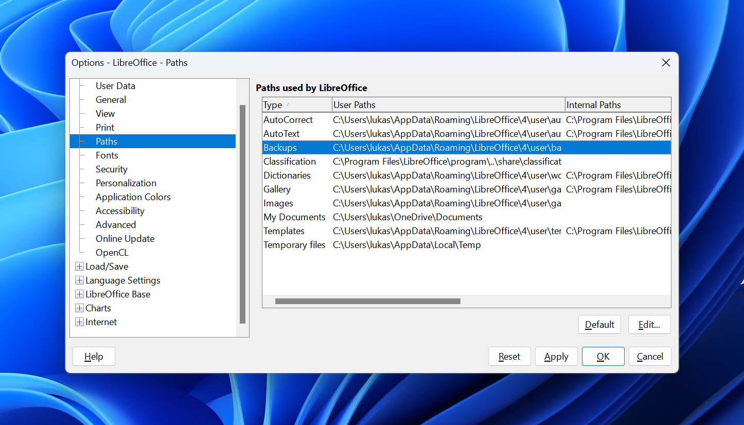Select the Classification path row
Screen dimensions: 744x425
[x=467, y=162]
